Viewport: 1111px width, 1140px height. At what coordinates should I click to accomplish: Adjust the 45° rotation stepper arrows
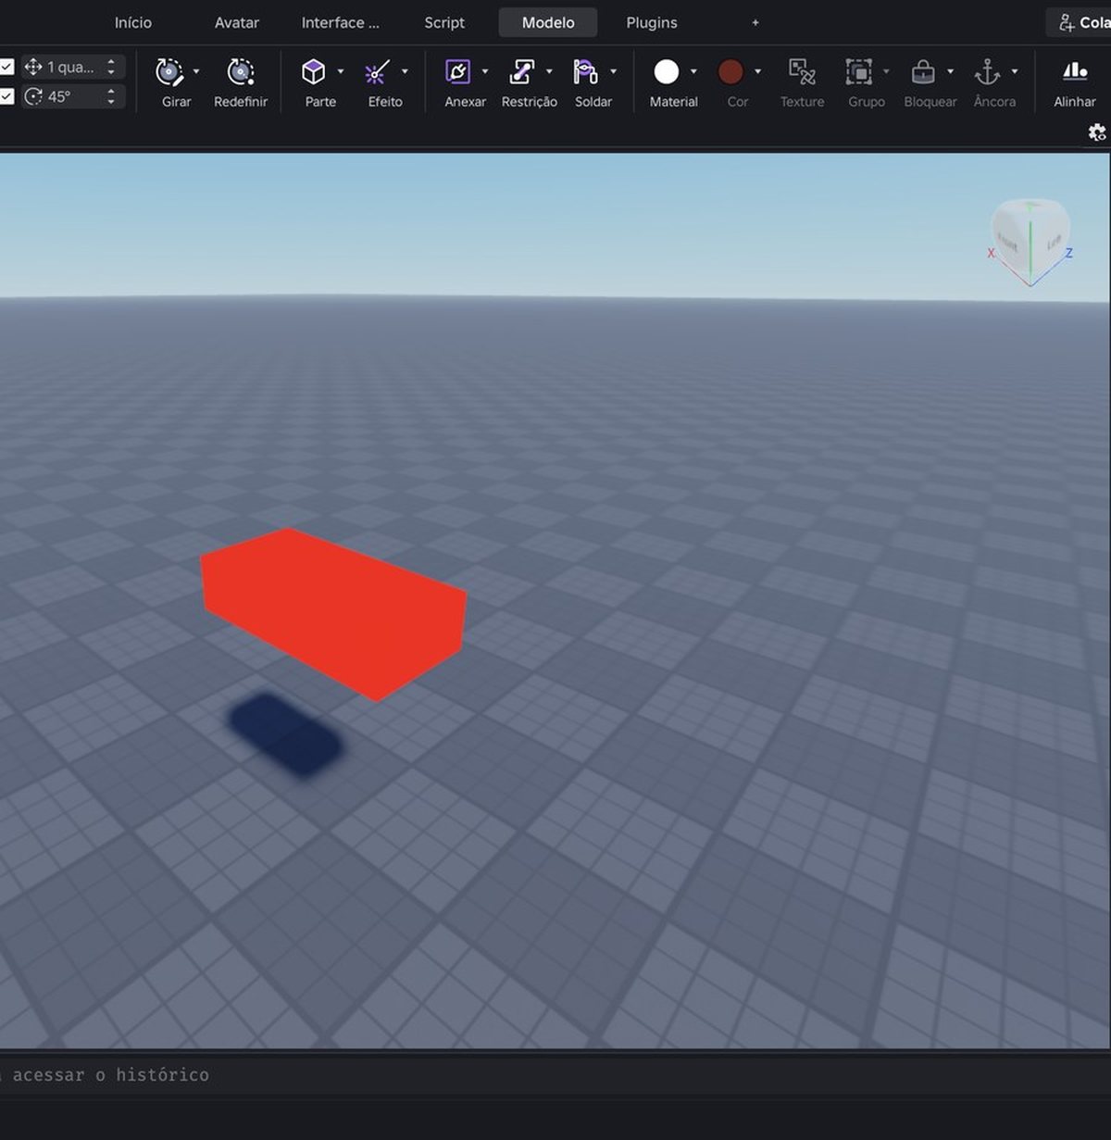(x=111, y=96)
